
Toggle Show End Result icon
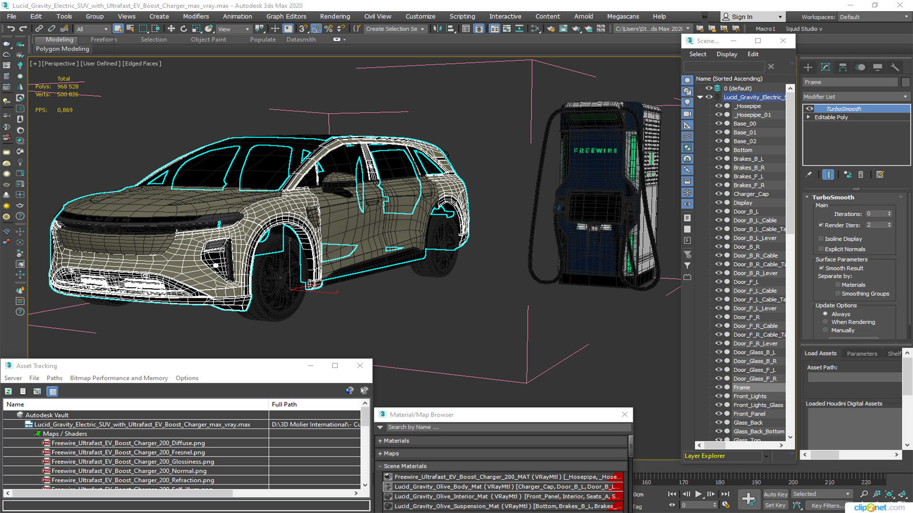tap(828, 175)
